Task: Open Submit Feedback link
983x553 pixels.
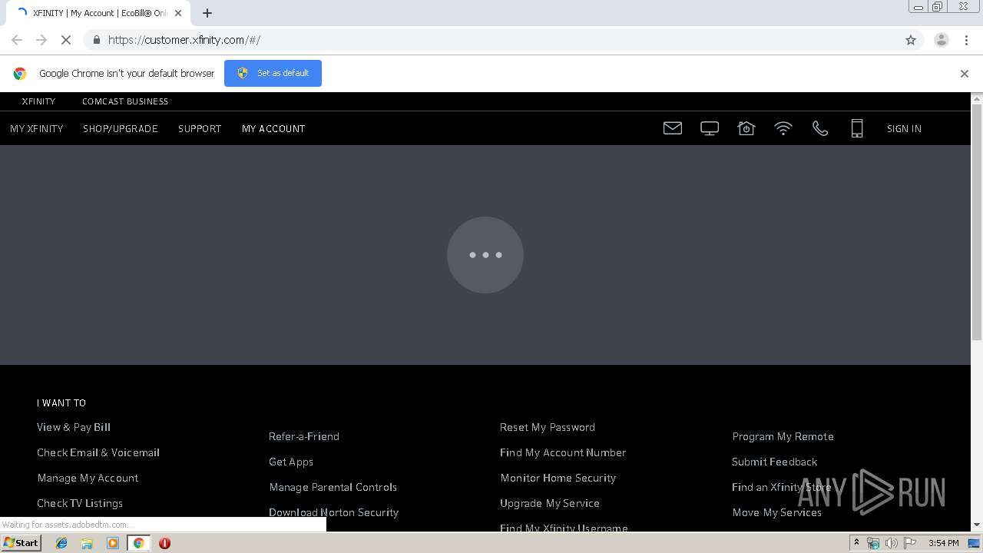Action: pos(774,462)
